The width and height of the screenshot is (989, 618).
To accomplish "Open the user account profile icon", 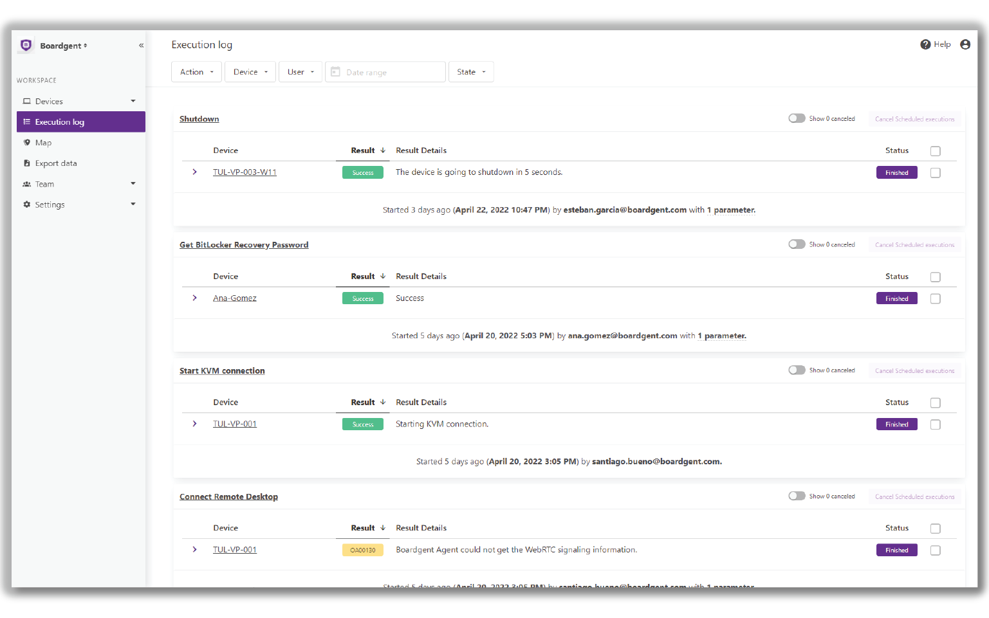I will pos(965,44).
